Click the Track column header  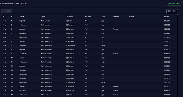pos(22,16)
